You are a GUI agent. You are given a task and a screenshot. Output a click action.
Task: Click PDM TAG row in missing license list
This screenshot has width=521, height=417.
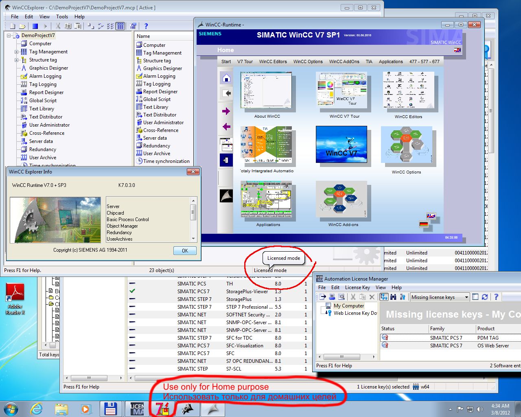451,338
